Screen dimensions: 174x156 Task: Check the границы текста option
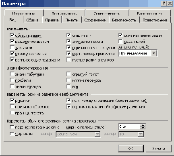pyautogui.click(x=12, y=113)
